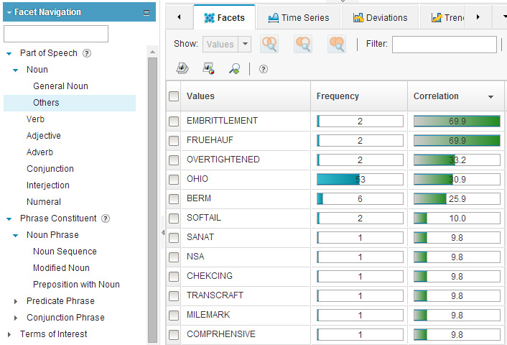Click the third search keywords icon in toolbar
Screen dimensions: 507x345
point(337,44)
